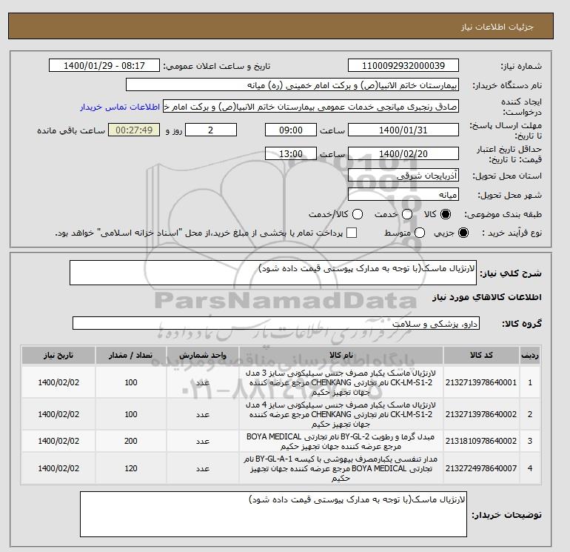Screen dimensions: 570x552
Task: Click the request creator name field
Action: pyautogui.click(x=311, y=107)
